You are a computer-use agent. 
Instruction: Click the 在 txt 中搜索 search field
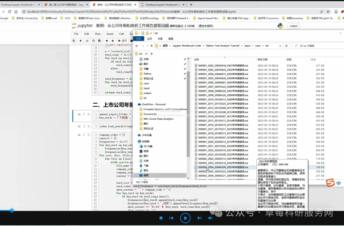point(319,46)
